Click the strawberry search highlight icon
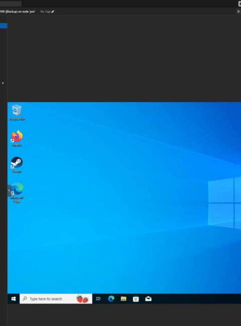 tap(82, 299)
